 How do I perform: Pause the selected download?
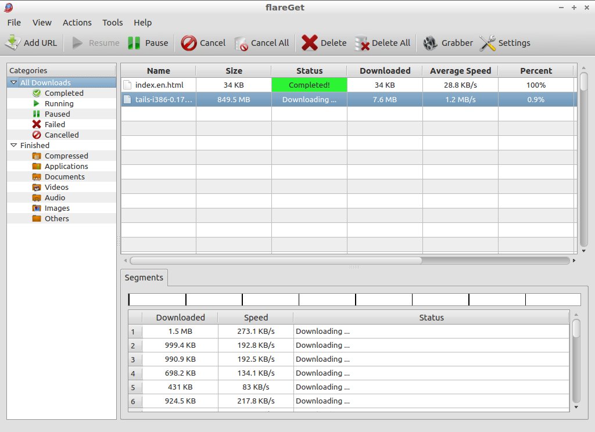[148, 43]
